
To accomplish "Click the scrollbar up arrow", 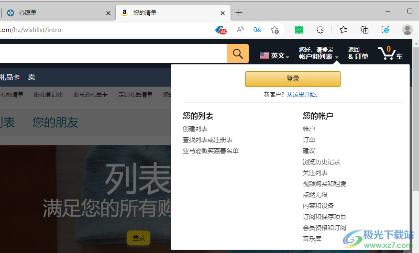I will pos(416,43).
